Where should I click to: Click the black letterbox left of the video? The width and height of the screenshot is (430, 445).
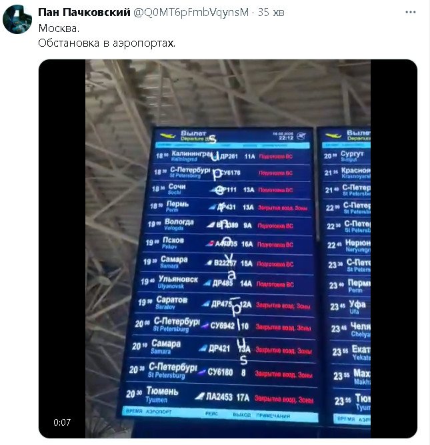coord(62,249)
